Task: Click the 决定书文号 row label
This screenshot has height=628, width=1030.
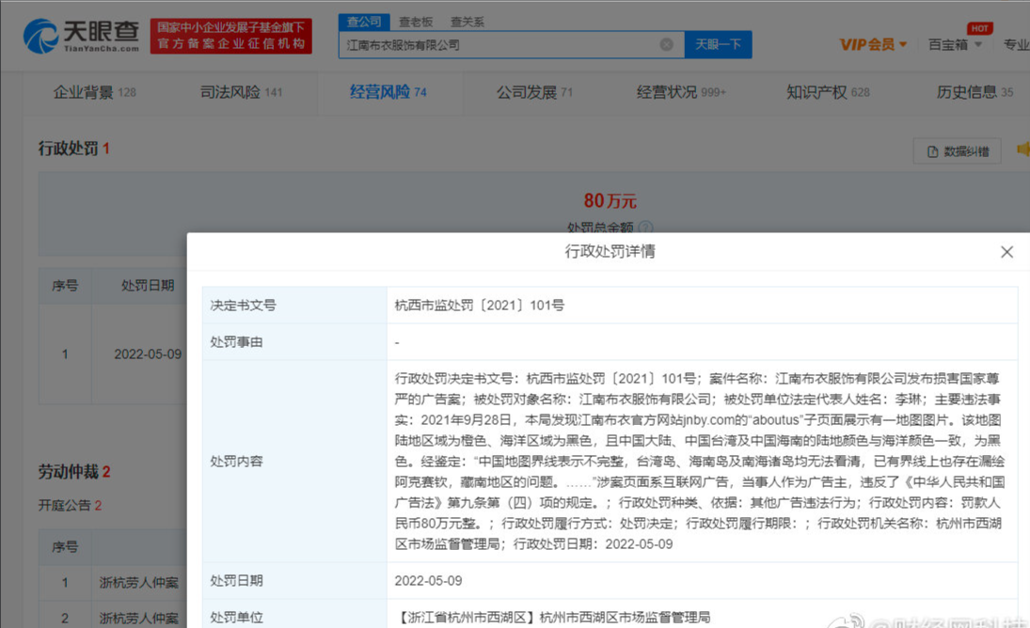Action: (243, 306)
